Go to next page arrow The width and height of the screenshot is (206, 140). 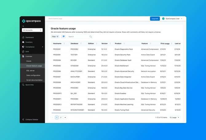coord(65,118)
